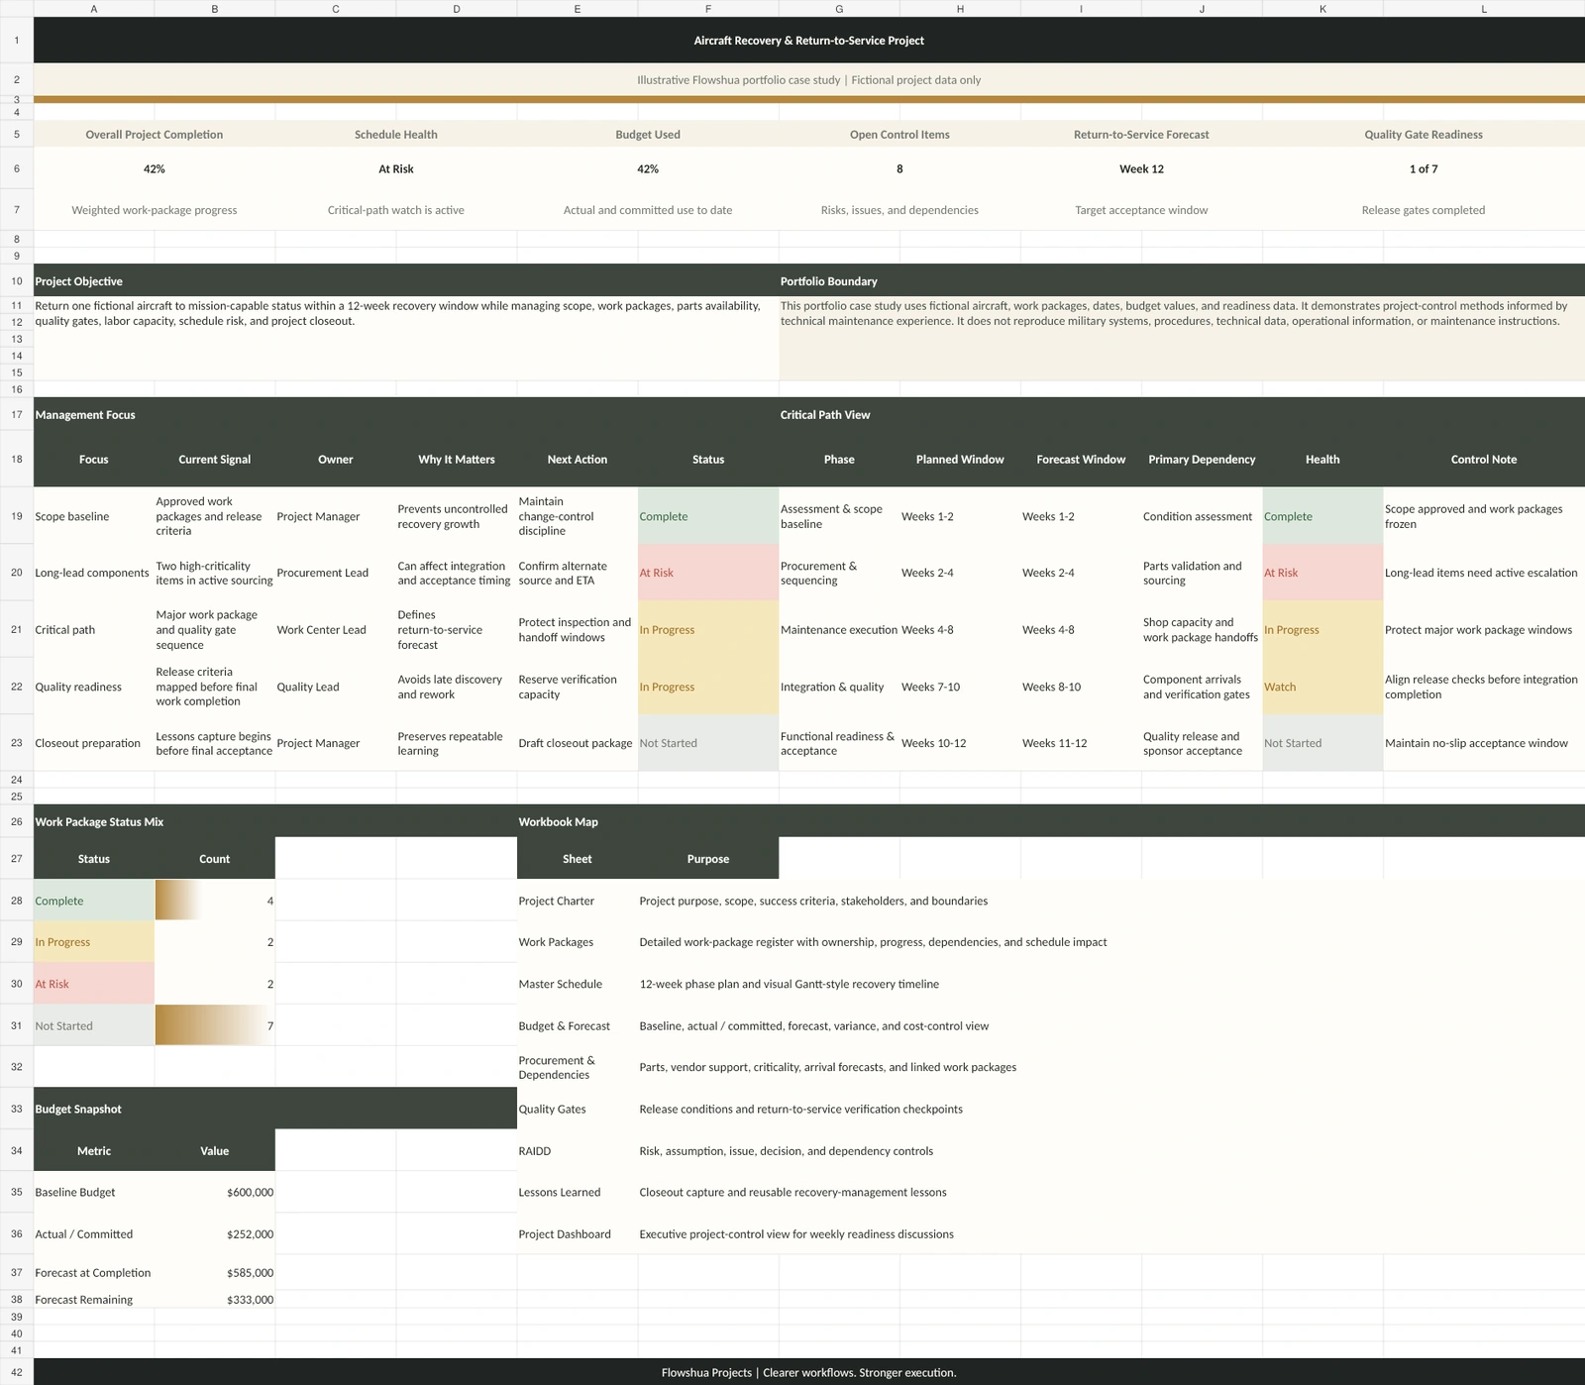Click the 'Work Packages' sheet name

[x=556, y=942]
